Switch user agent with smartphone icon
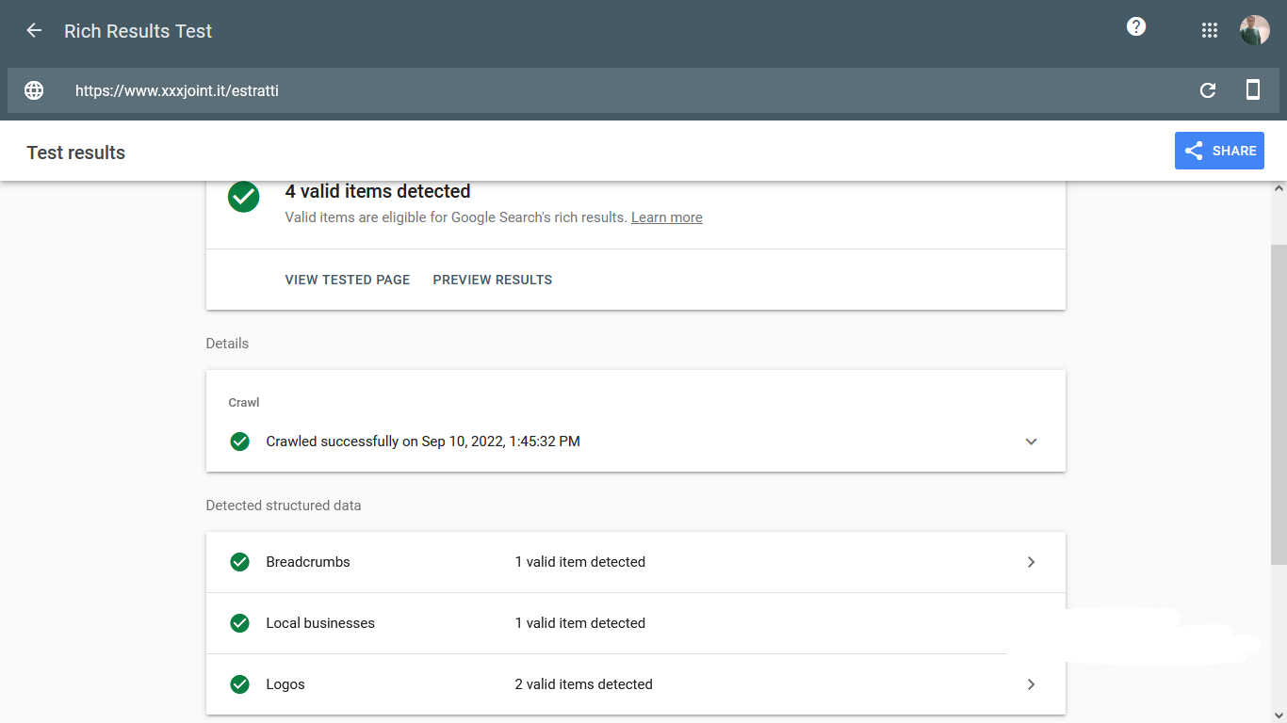Screen dimensions: 1287x723 [x=1253, y=89]
